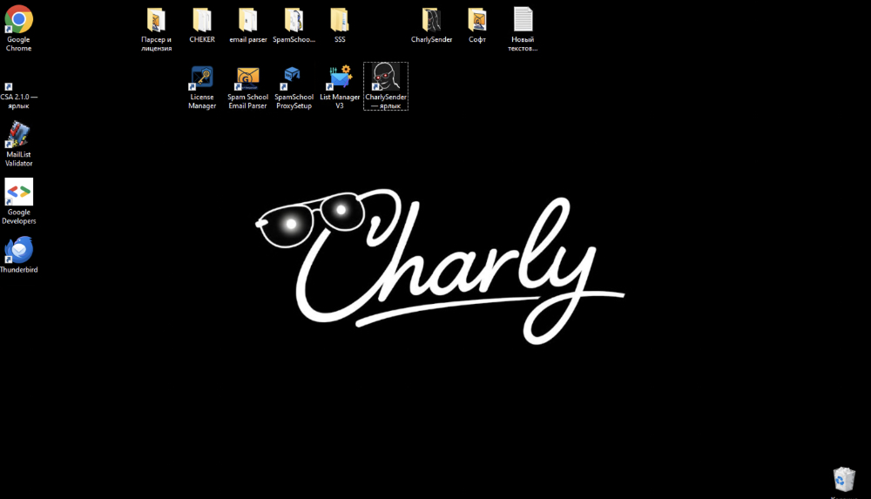The height and width of the screenshot is (499, 871).
Task: Open the Google Chrome desktop shortcut
Action: pyautogui.click(x=18, y=20)
